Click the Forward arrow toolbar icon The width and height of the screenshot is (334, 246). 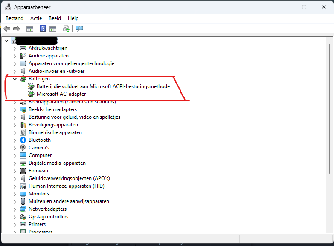pos(17,29)
